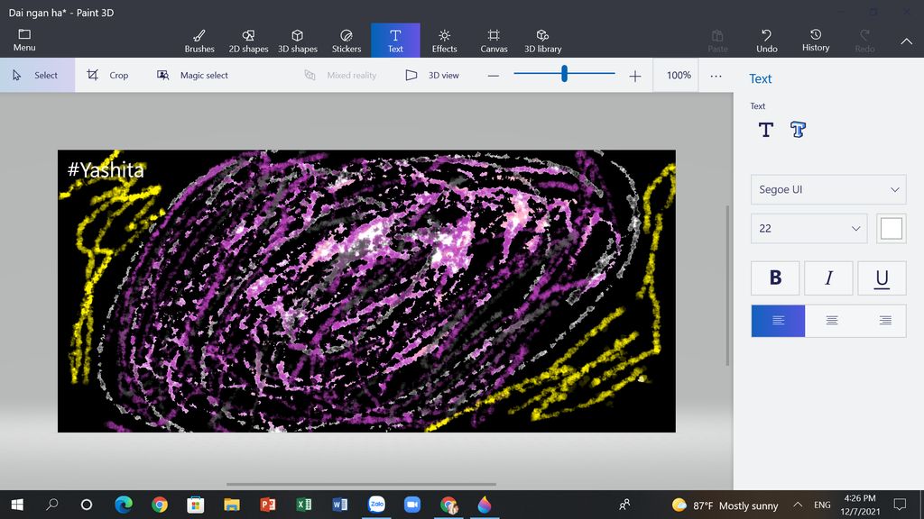The image size is (924, 519).
Task: Click the vertical canvas scrollbar
Action: pos(728,286)
